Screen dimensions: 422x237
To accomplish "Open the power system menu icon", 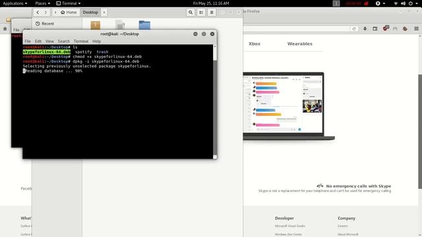I will [x=411, y=3].
